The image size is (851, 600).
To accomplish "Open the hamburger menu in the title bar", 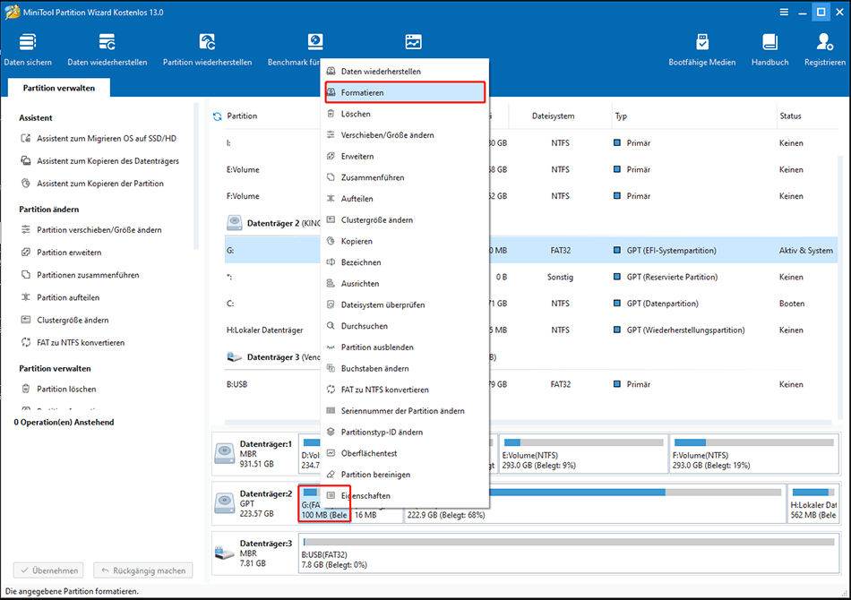I will pos(783,12).
